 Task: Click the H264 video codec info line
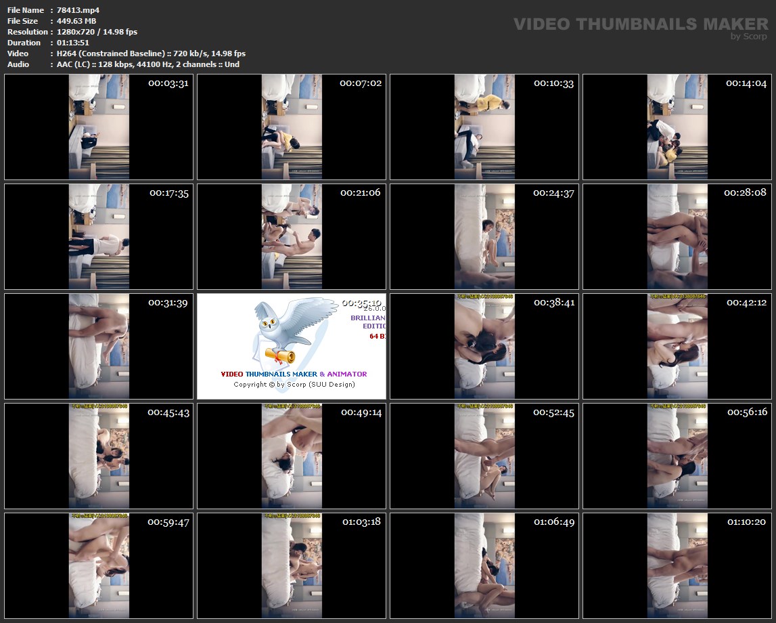pyautogui.click(x=151, y=53)
